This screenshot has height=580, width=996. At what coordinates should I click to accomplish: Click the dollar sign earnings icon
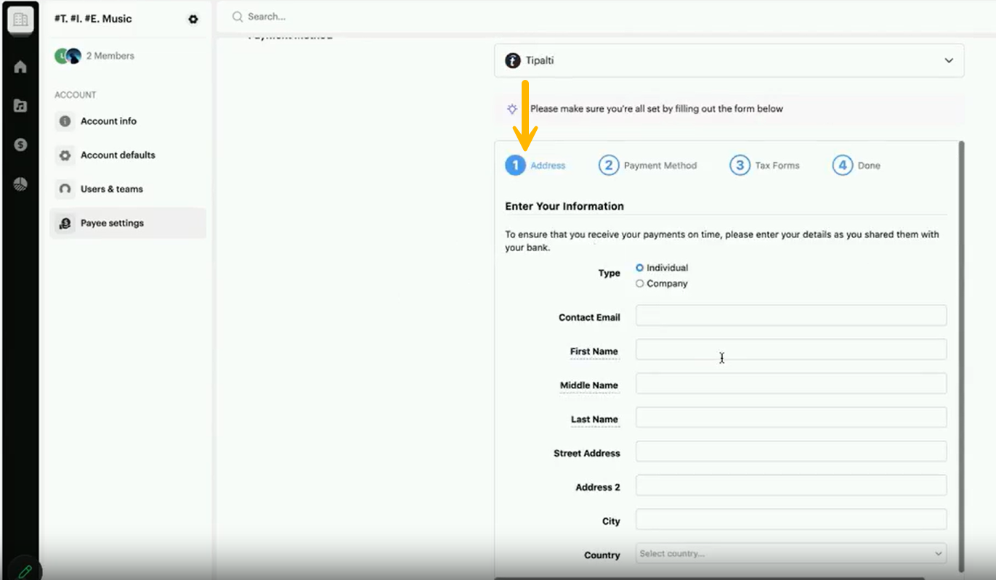(x=20, y=145)
